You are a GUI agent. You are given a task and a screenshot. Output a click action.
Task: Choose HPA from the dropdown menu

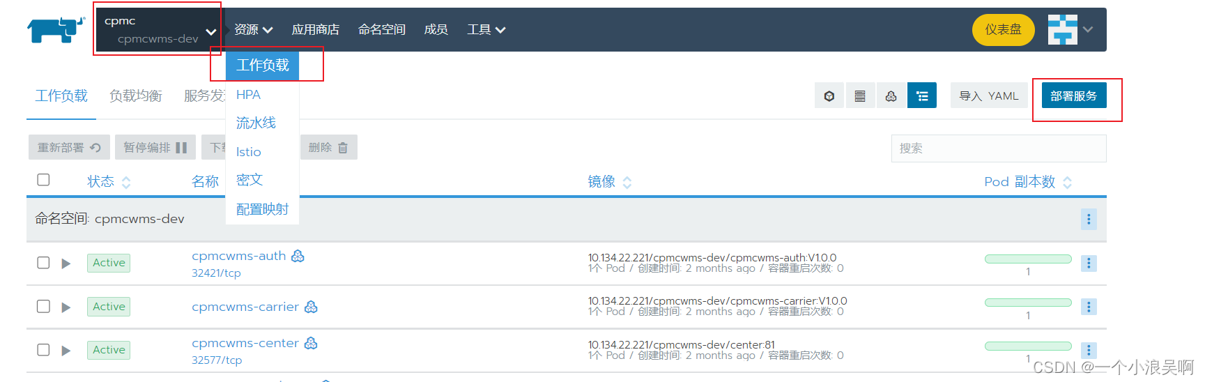[248, 95]
